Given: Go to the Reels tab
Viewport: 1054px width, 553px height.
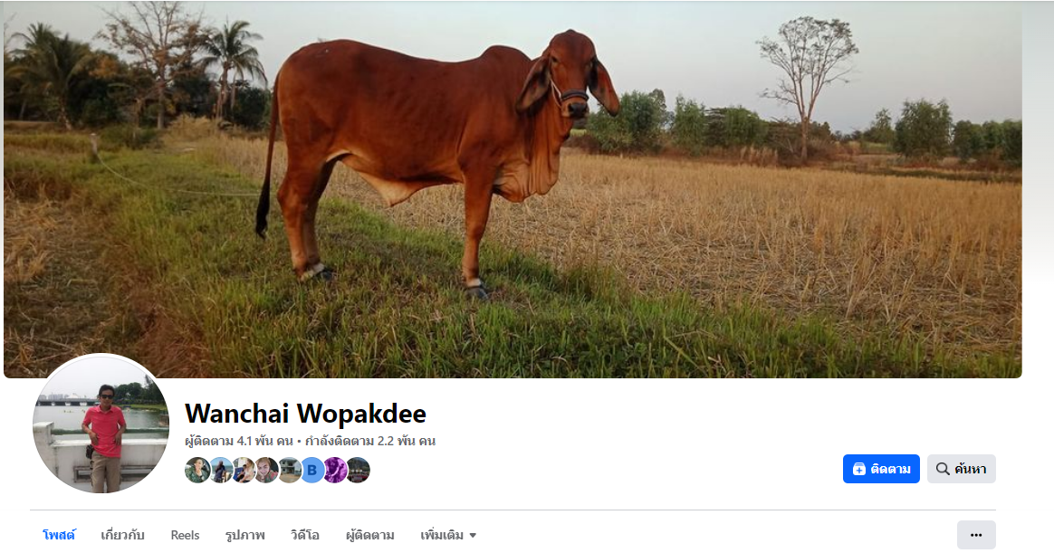Looking at the screenshot, I should 185,536.
